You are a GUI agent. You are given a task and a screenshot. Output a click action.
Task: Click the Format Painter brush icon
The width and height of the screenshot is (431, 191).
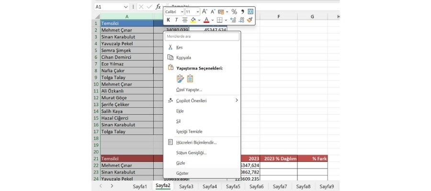click(250, 20)
